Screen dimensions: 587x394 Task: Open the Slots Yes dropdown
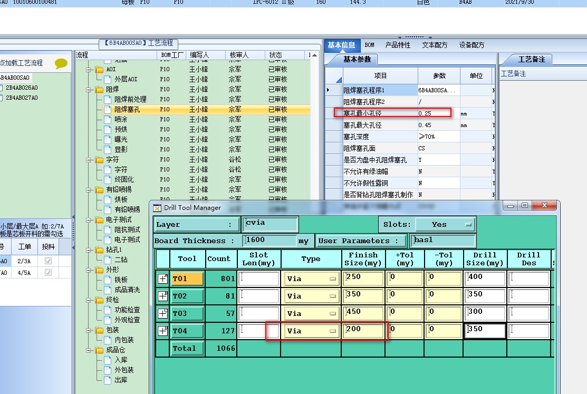pyautogui.click(x=446, y=224)
